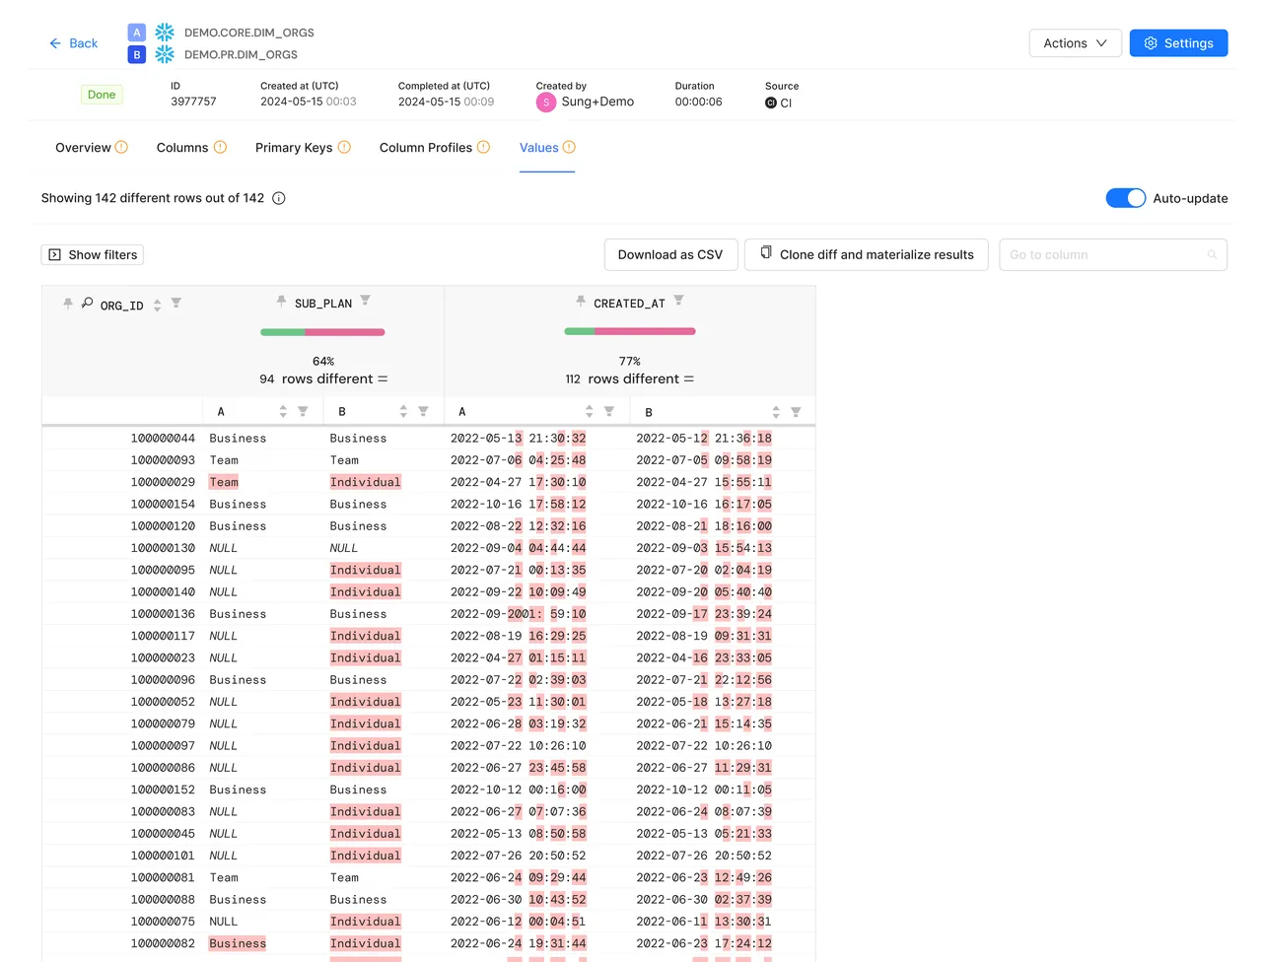The width and height of the screenshot is (1262, 962).
Task: Filter the ORG_ID column
Action: coord(176,304)
